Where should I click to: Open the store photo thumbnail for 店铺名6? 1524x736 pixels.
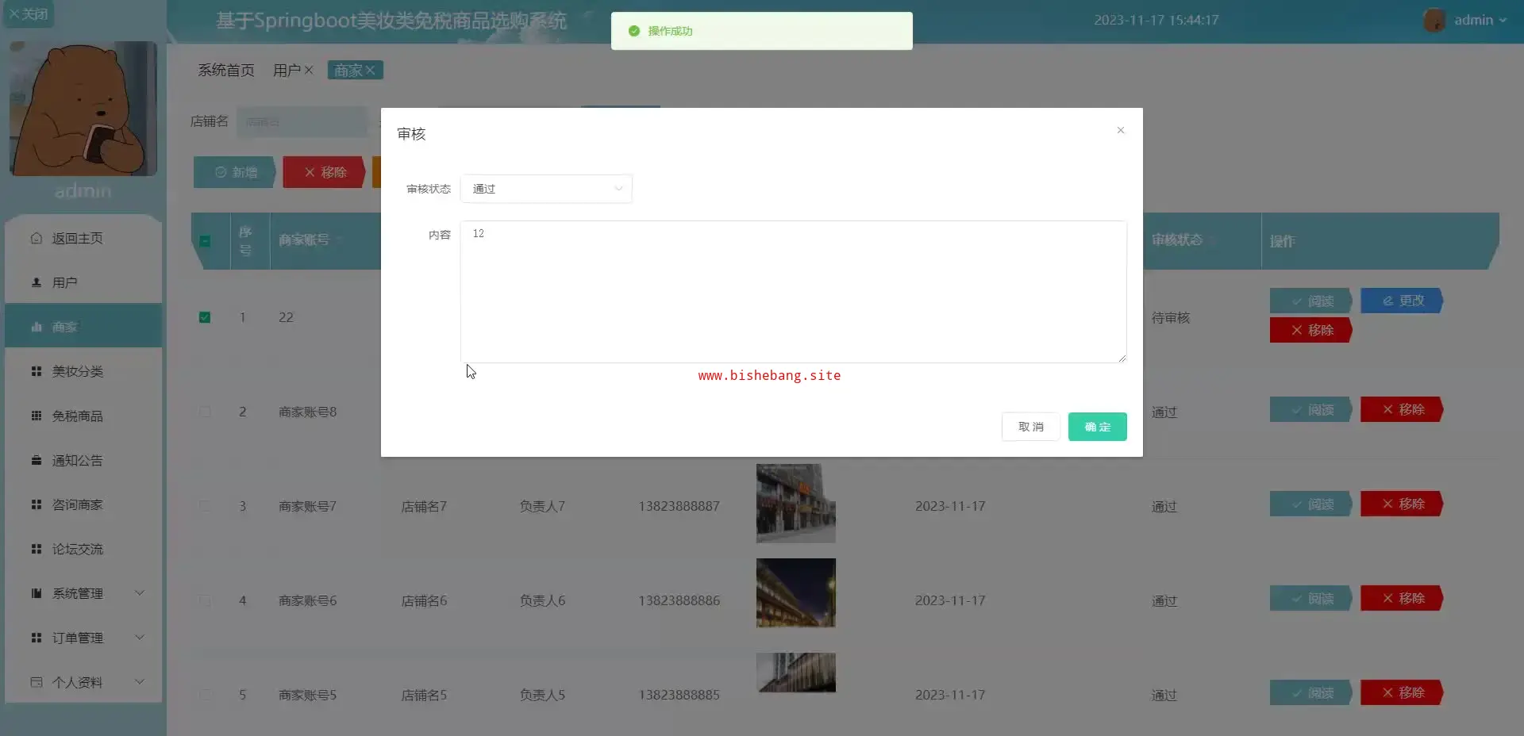(796, 593)
